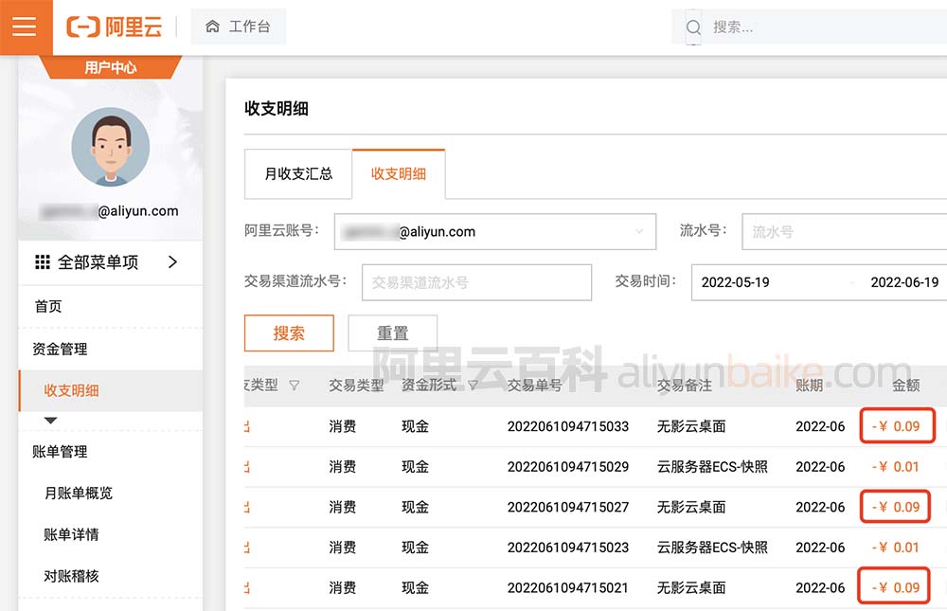This screenshot has height=611, width=947.
Task: Filter by 资金形式 column funnel icon
Action: 473,385
